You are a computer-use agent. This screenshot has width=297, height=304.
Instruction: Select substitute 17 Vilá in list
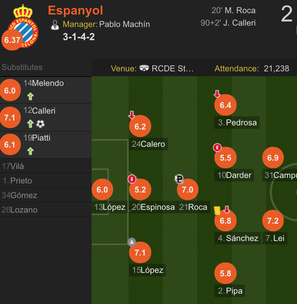46,166
